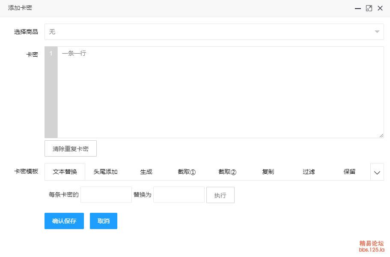The height and width of the screenshot is (257, 390).
Task: Expand more 卡密模板 tabs with chevron
Action: point(377,172)
